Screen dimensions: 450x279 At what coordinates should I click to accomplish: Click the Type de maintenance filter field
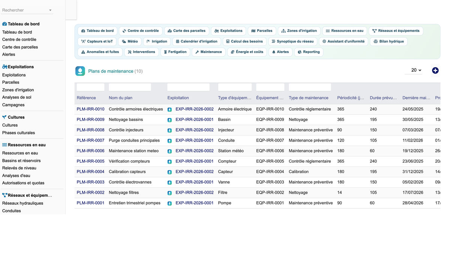(310, 87)
